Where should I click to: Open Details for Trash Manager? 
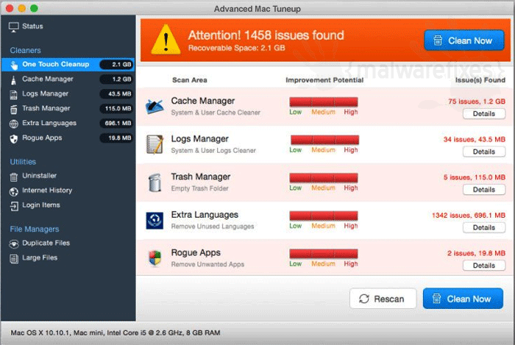pos(484,190)
